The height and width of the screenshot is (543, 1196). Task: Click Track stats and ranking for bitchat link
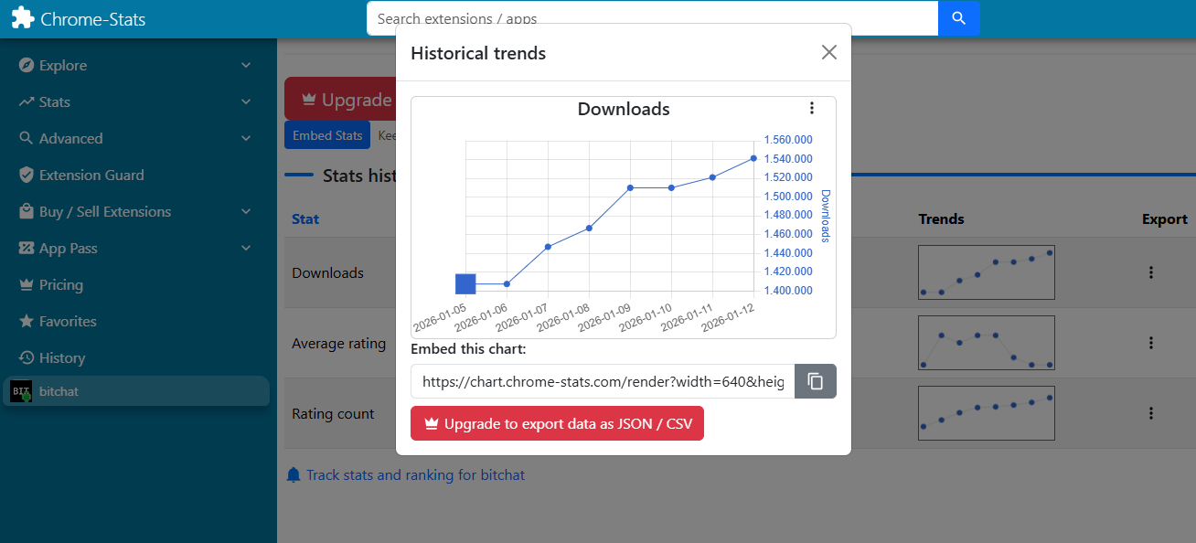(x=414, y=475)
